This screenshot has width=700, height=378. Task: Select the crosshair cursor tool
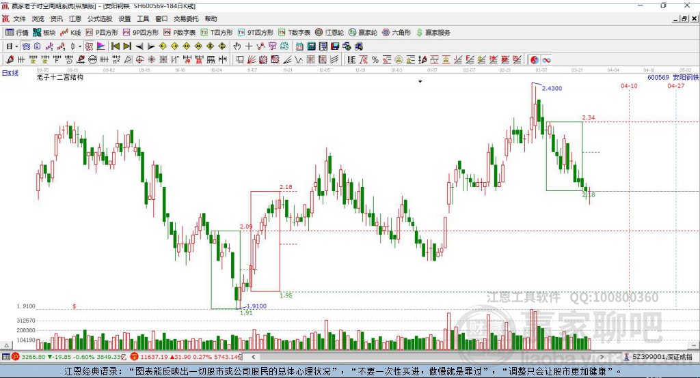[x=249, y=46]
